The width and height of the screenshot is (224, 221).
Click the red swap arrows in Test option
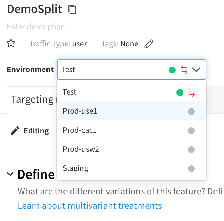[191, 92]
